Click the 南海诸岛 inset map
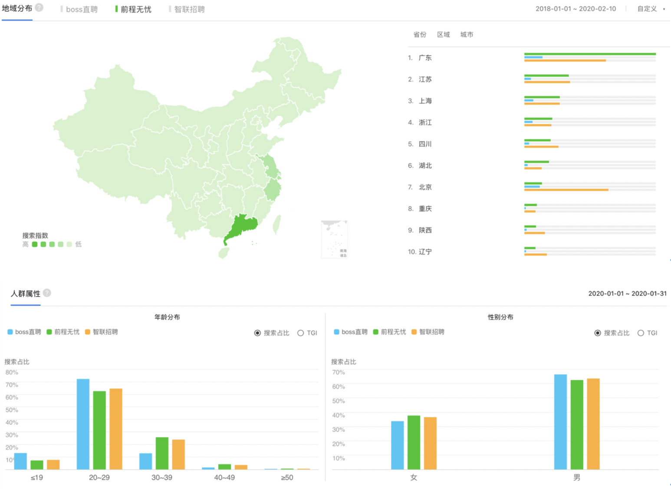Screen dimensions: 671x496 [334, 238]
